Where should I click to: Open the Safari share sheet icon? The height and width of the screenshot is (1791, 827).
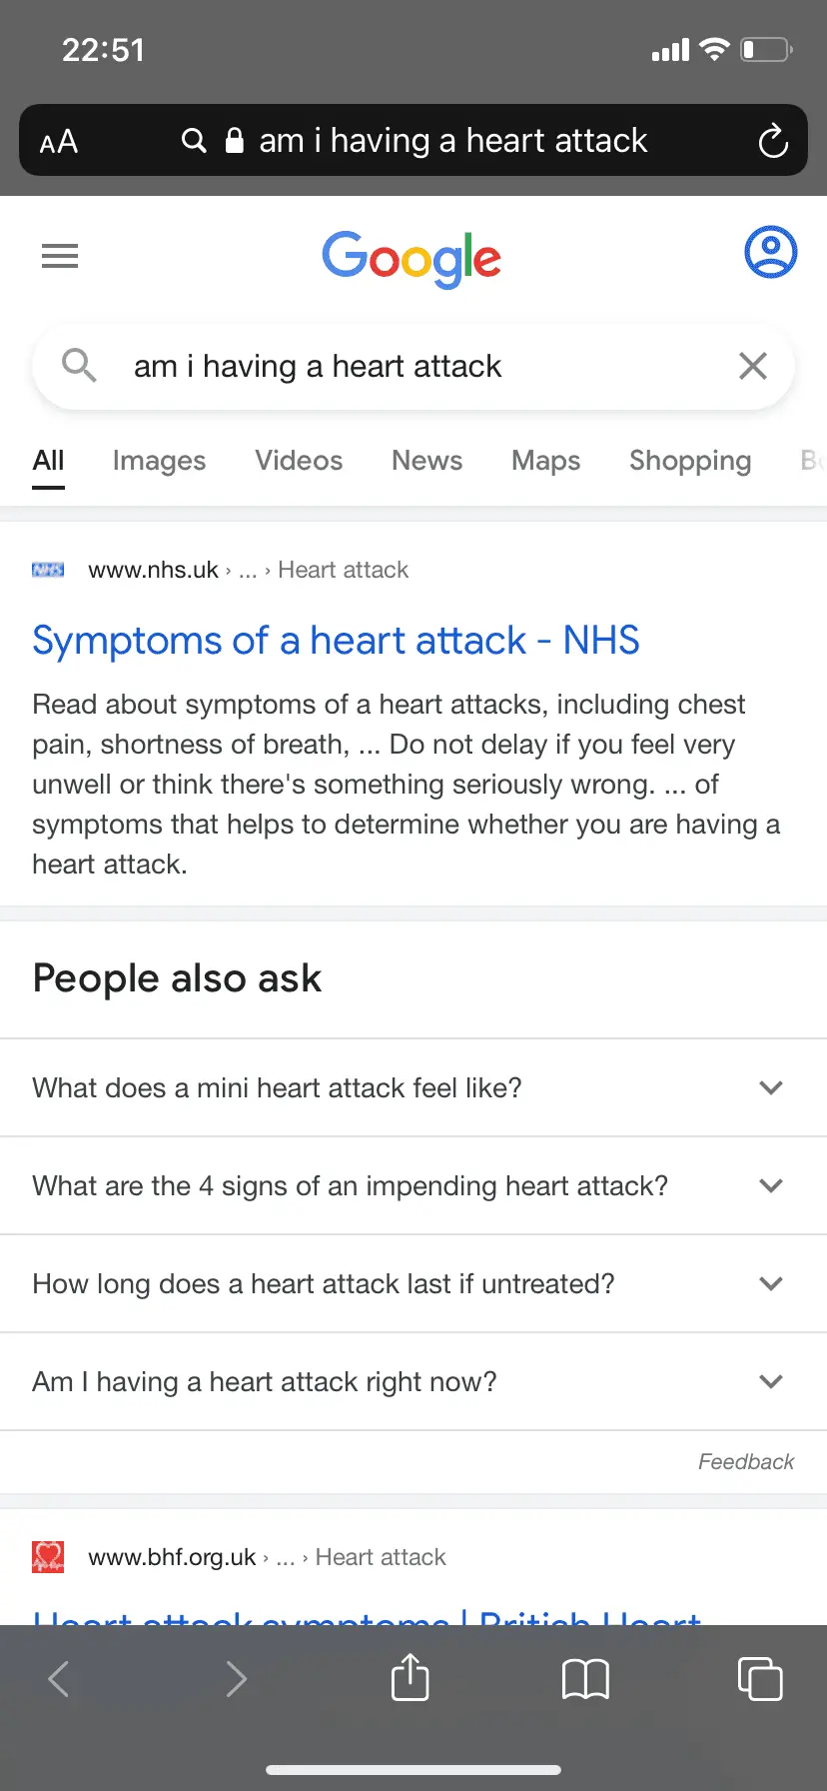(411, 1677)
